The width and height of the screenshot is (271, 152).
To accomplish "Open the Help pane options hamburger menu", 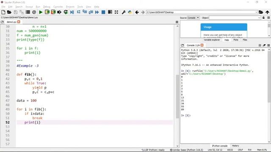I will (268, 18).
